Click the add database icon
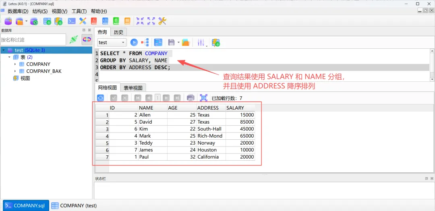The image size is (435, 211). pyautogui.click(x=8, y=21)
